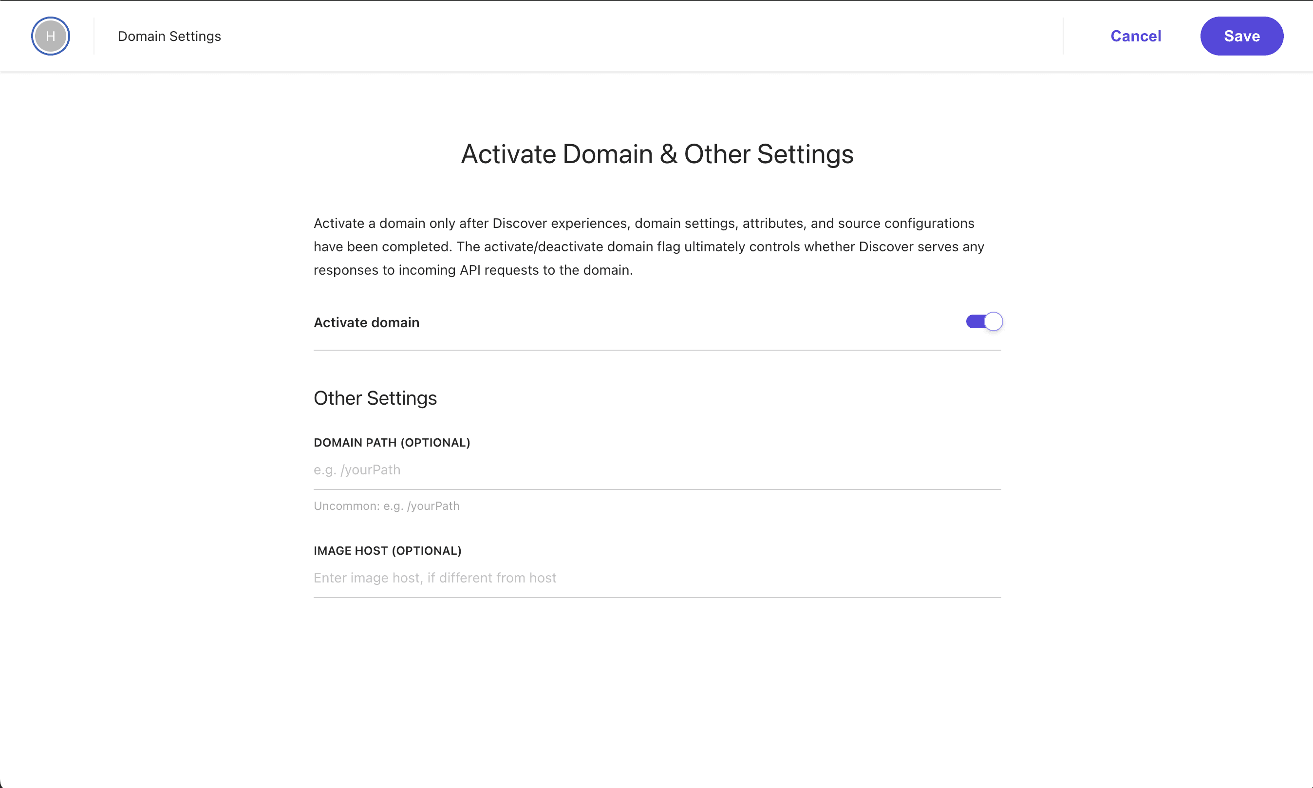Click the Activate domain label text

tap(366, 322)
